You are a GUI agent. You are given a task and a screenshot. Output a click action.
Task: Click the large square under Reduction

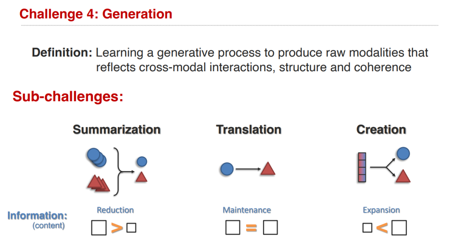99,228
